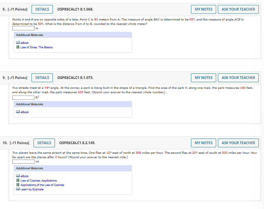Viewport: 264px width, 209px height.
Task: Open the eBook link in question 8
Action: tap(25, 43)
